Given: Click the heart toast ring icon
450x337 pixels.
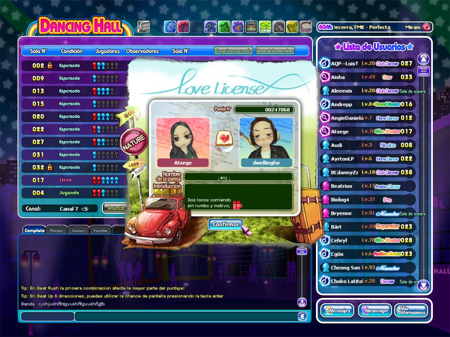Looking at the screenshot, I should click(224, 140).
